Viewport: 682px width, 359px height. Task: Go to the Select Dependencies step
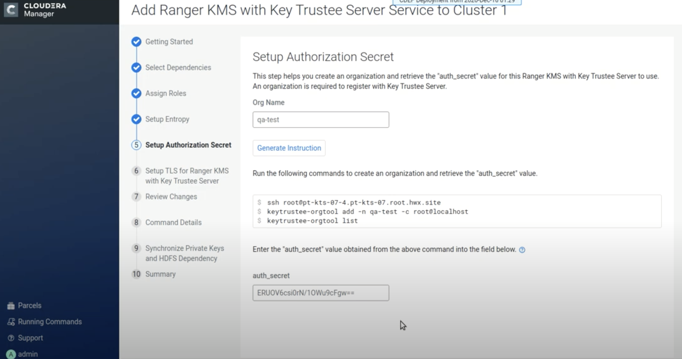pos(178,68)
